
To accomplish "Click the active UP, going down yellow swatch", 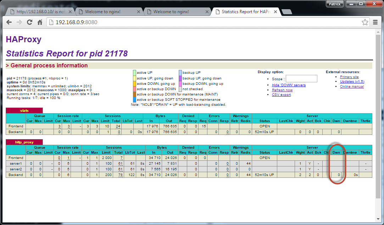I will pyautogui.click(x=134, y=78).
